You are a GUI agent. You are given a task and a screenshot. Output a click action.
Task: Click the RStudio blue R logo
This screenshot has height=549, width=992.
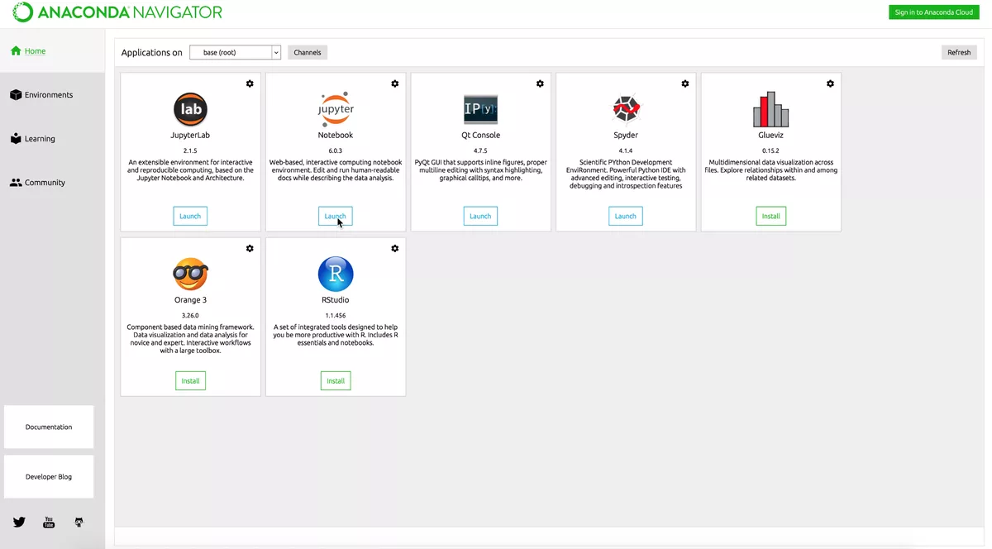[336, 274]
